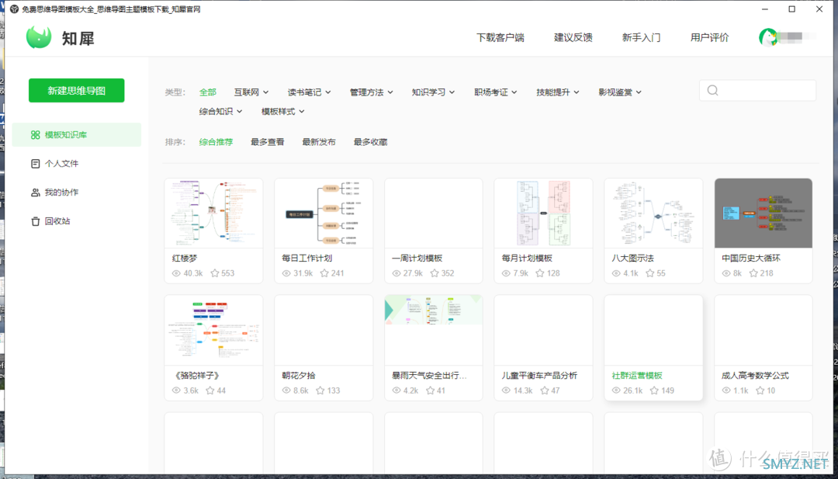Click star icon on 红楼梦 card
Screen dimensions: 838x479
(x=215, y=273)
